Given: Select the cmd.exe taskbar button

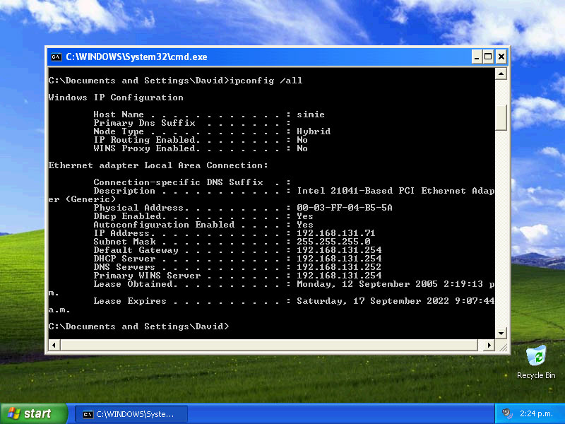Looking at the screenshot, I should click(x=131, y=414).
